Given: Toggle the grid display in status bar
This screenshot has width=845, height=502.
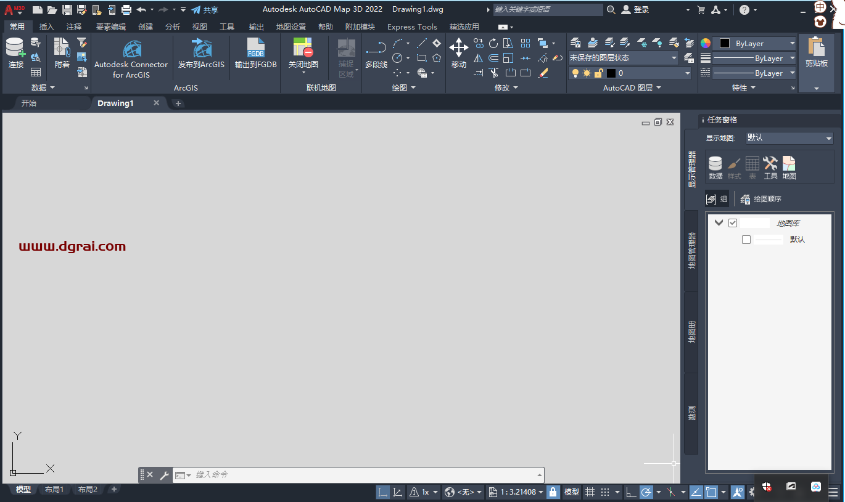Looking at the screenshot, I should click(x=590, y=492).
